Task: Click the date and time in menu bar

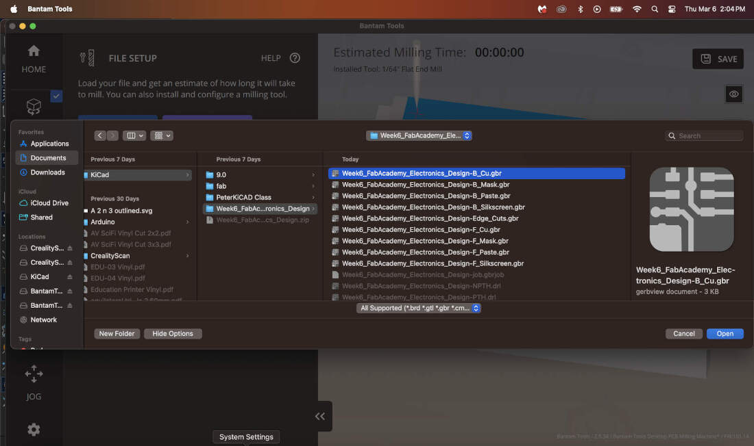Action: pyautogui.click(x=714, y=9)
